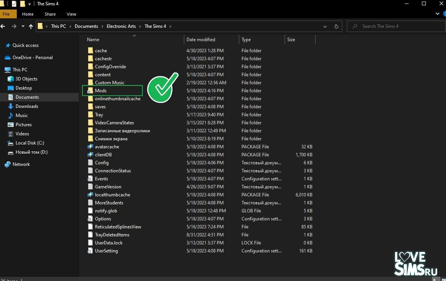The height and width of the screenshot is (281, 446).
Task: Select Pictures in the navigation pane
Action: [24, 124]
